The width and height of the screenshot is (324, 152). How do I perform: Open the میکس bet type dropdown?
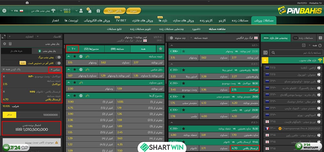pos(55,70)
